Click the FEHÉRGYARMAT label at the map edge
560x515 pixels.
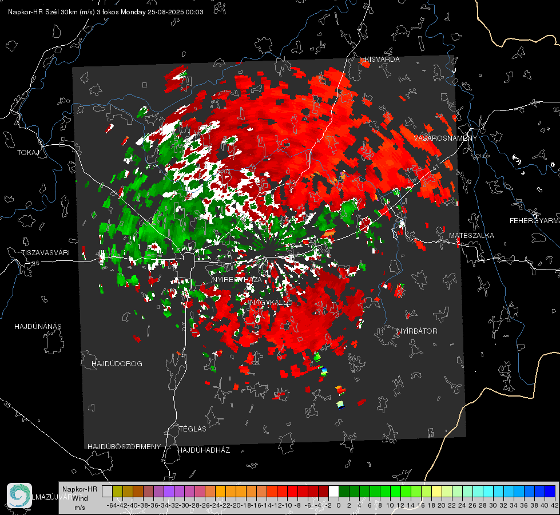pyautogui.click(x=535, y=221)
